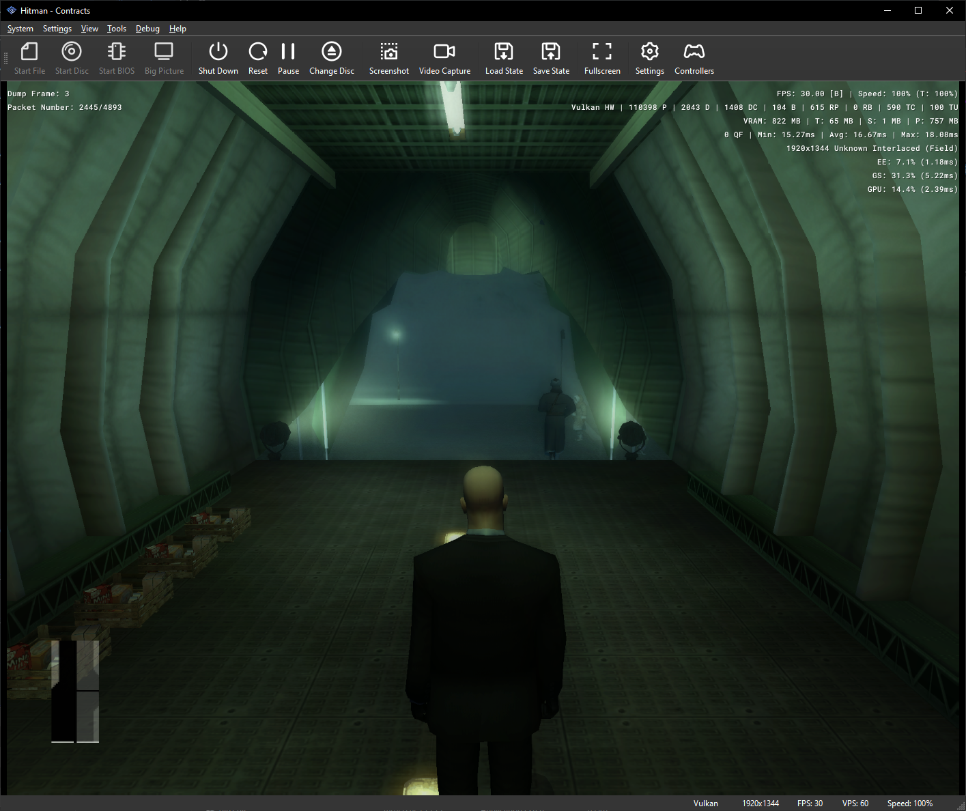Image resolution: width=966 pixels, height=811 pixels.
Task: Minimize the Hitman - Contracts window
Action: (x=887, y=10)
